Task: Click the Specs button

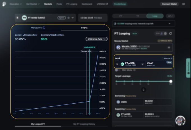Action: tap(62, 18)
